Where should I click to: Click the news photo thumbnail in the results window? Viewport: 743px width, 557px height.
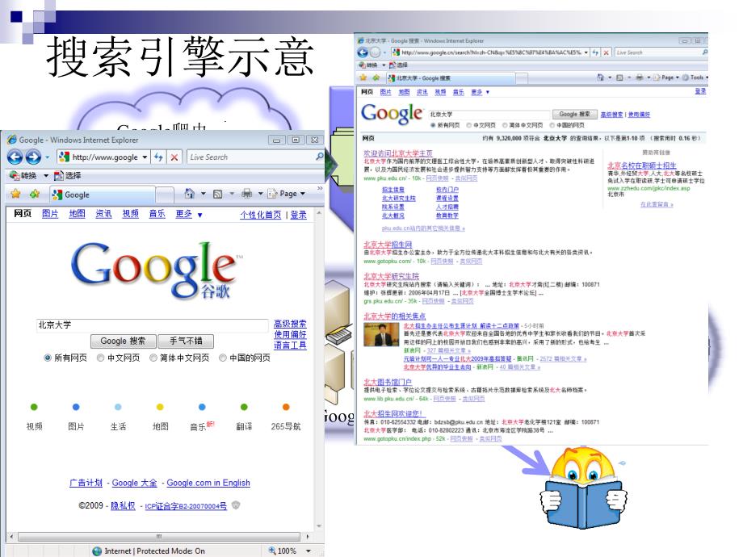pyautogui.click(x=381, y=334)
